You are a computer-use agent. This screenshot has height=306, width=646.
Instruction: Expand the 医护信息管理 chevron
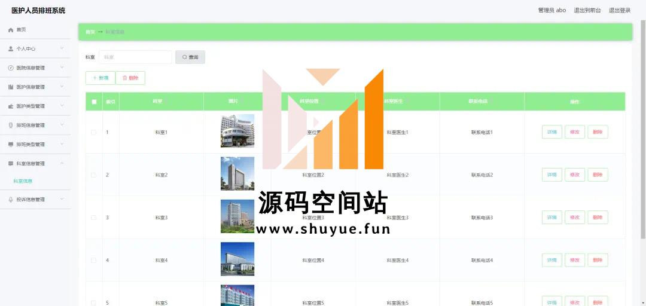62,87
